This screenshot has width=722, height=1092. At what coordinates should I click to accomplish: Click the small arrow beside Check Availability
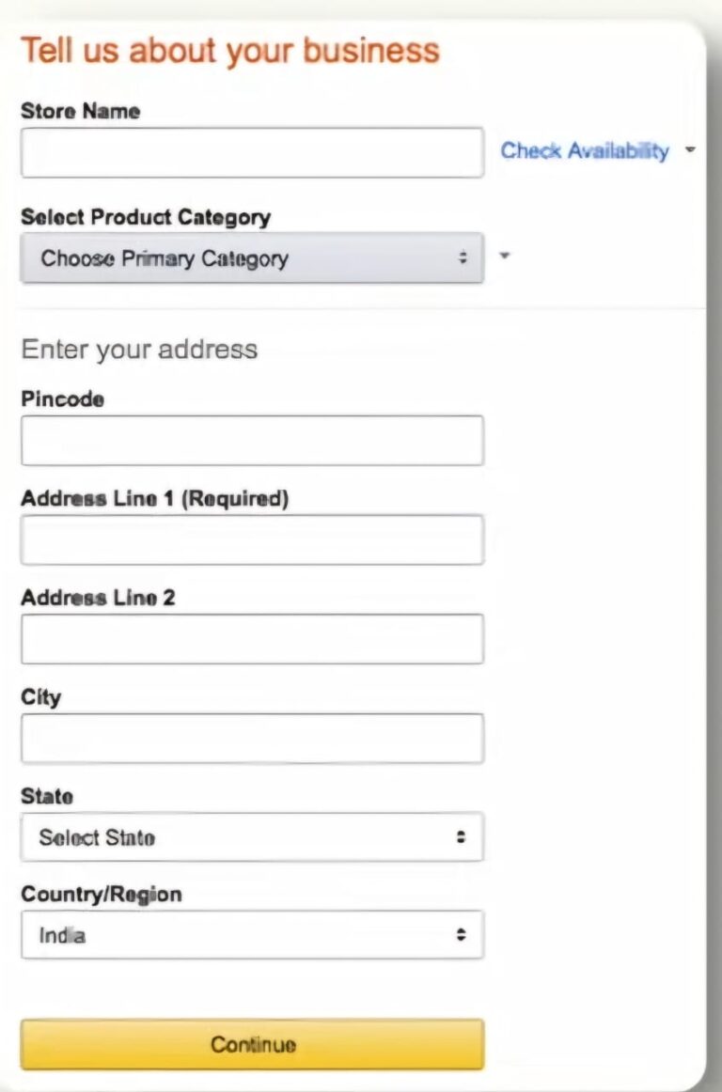(691, 149)
